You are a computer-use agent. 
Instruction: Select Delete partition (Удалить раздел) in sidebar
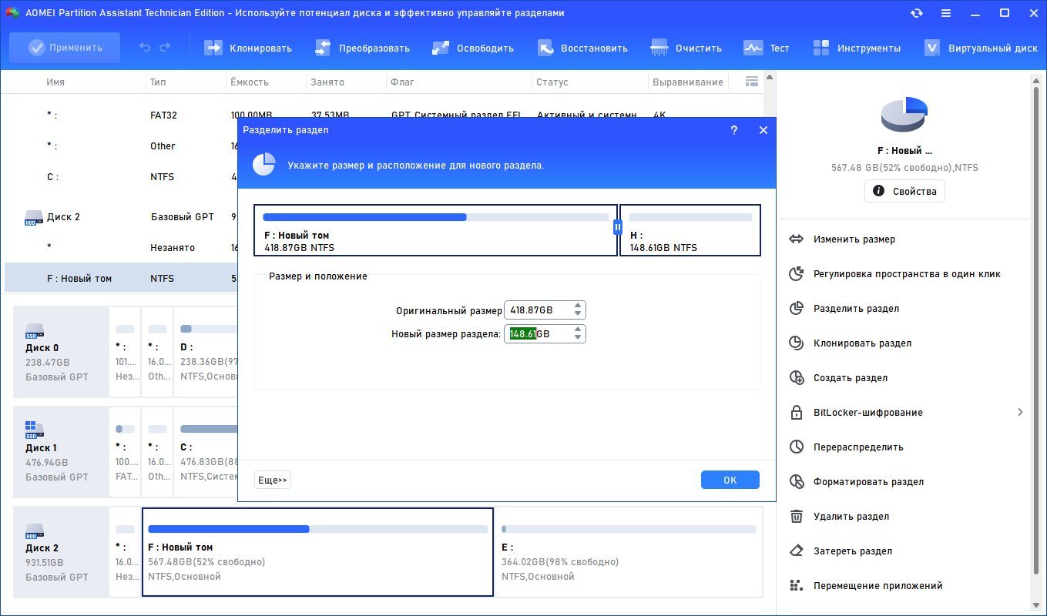851,516
